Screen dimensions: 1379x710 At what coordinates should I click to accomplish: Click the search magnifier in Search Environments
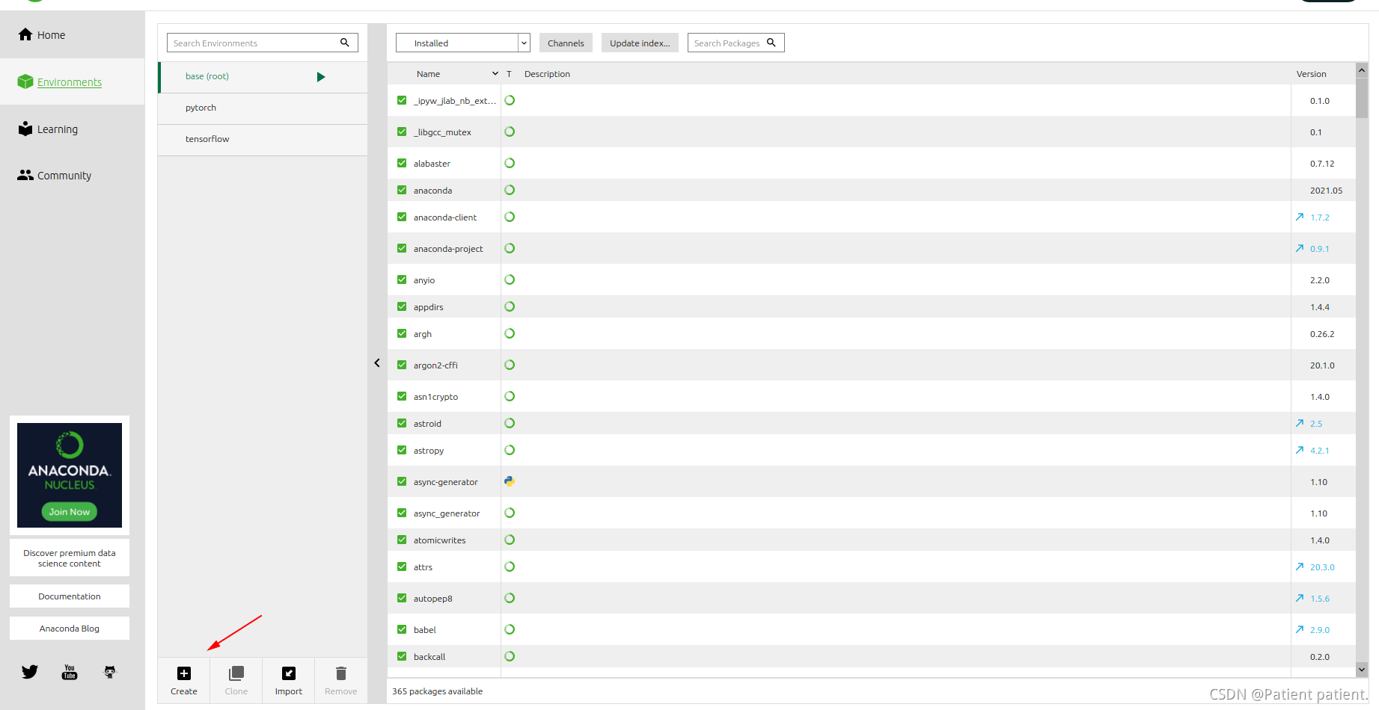(x=345, y=43)
